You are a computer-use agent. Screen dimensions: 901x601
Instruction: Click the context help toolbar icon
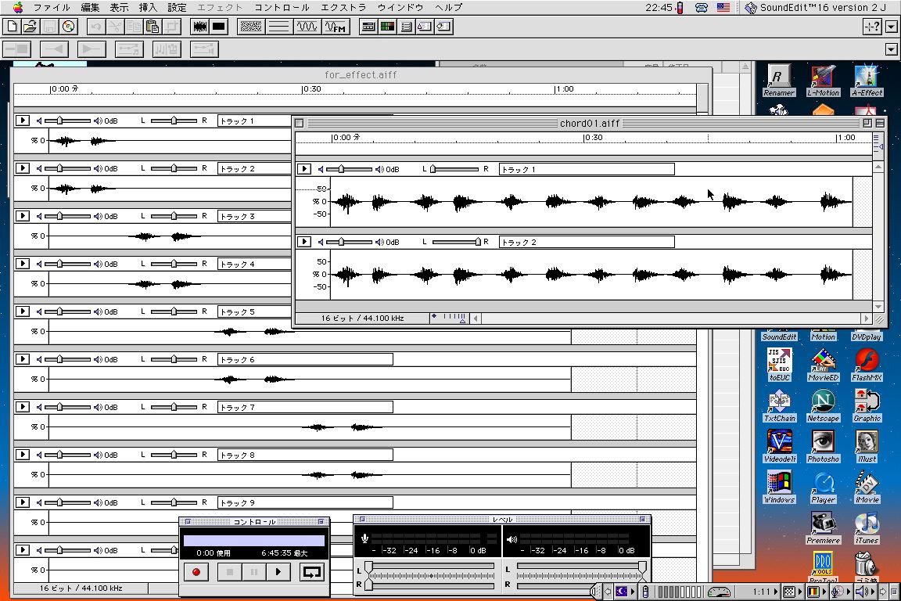872,27
